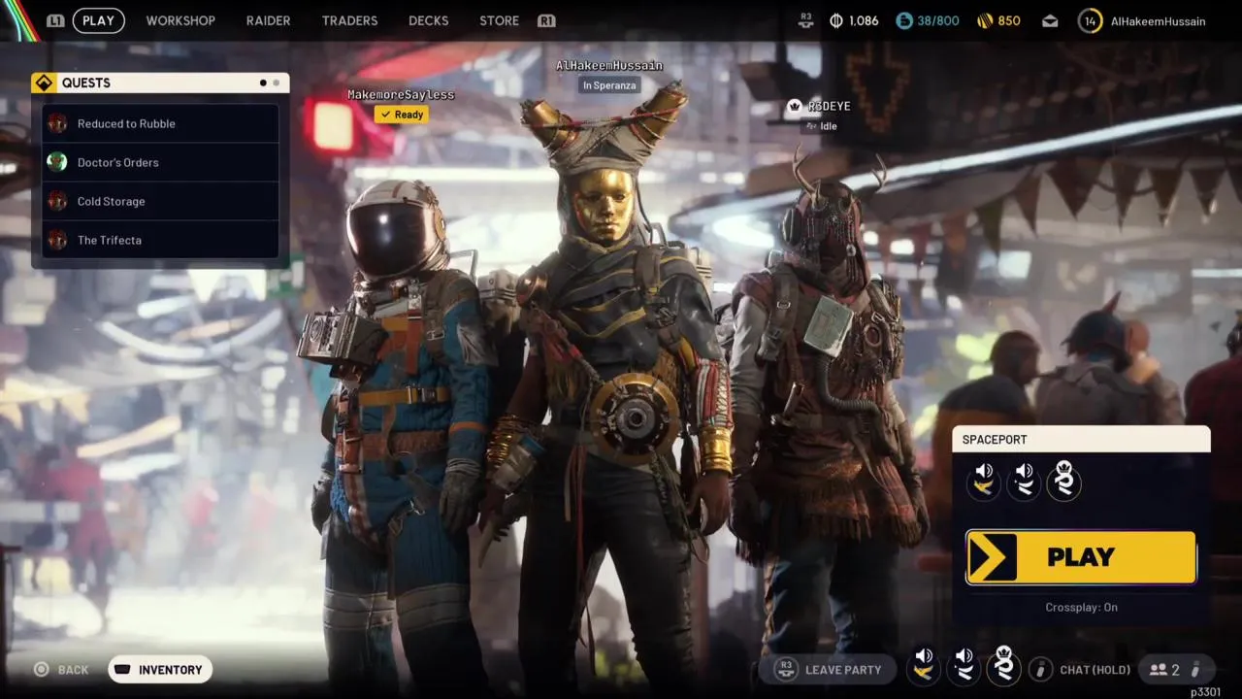
Task: Open the PLAY tab in top navigation
Action: (x=98, y=20)
